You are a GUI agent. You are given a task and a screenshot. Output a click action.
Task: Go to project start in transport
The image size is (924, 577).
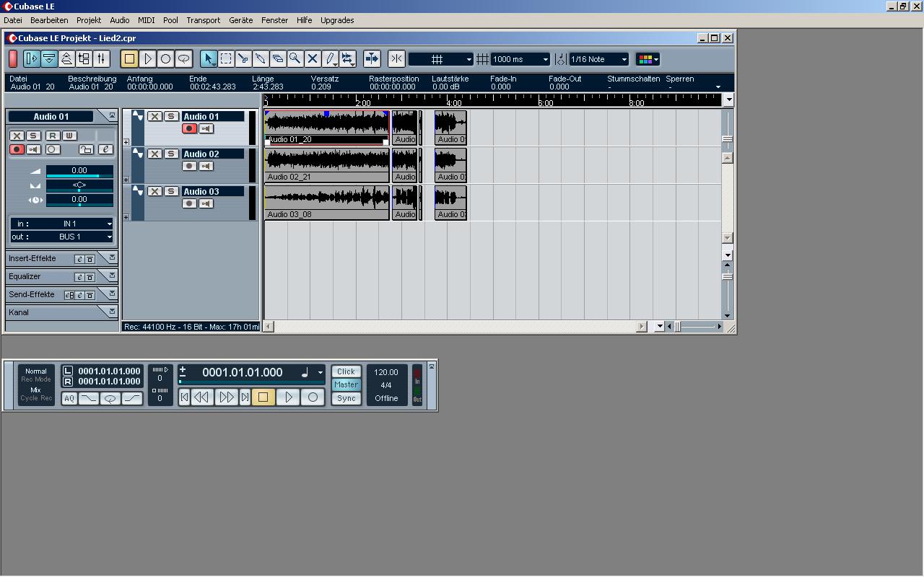[185, 397]
